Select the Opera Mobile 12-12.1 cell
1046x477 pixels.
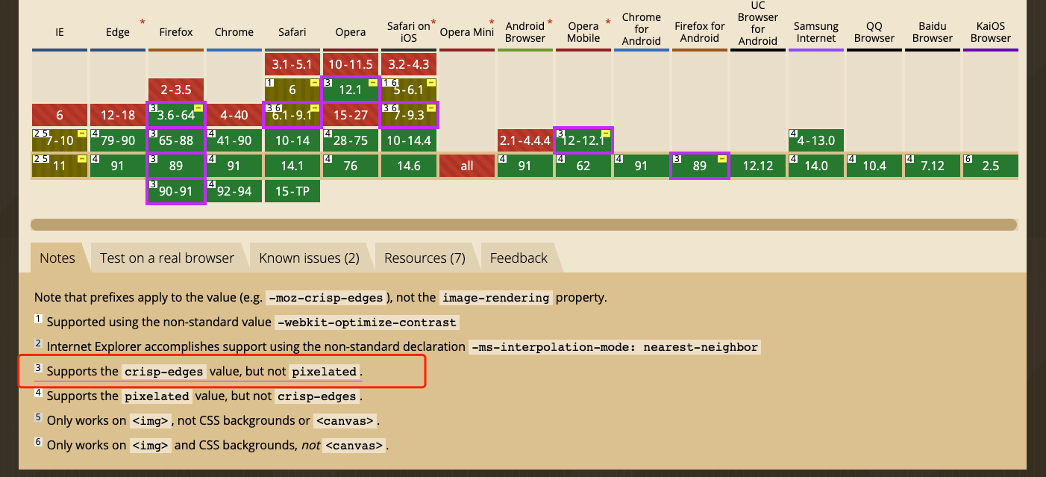[x=583, y=140]
